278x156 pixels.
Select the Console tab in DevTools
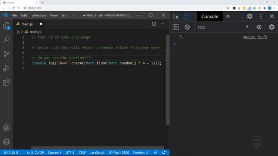pyautogui.click(x=210, y=16)
